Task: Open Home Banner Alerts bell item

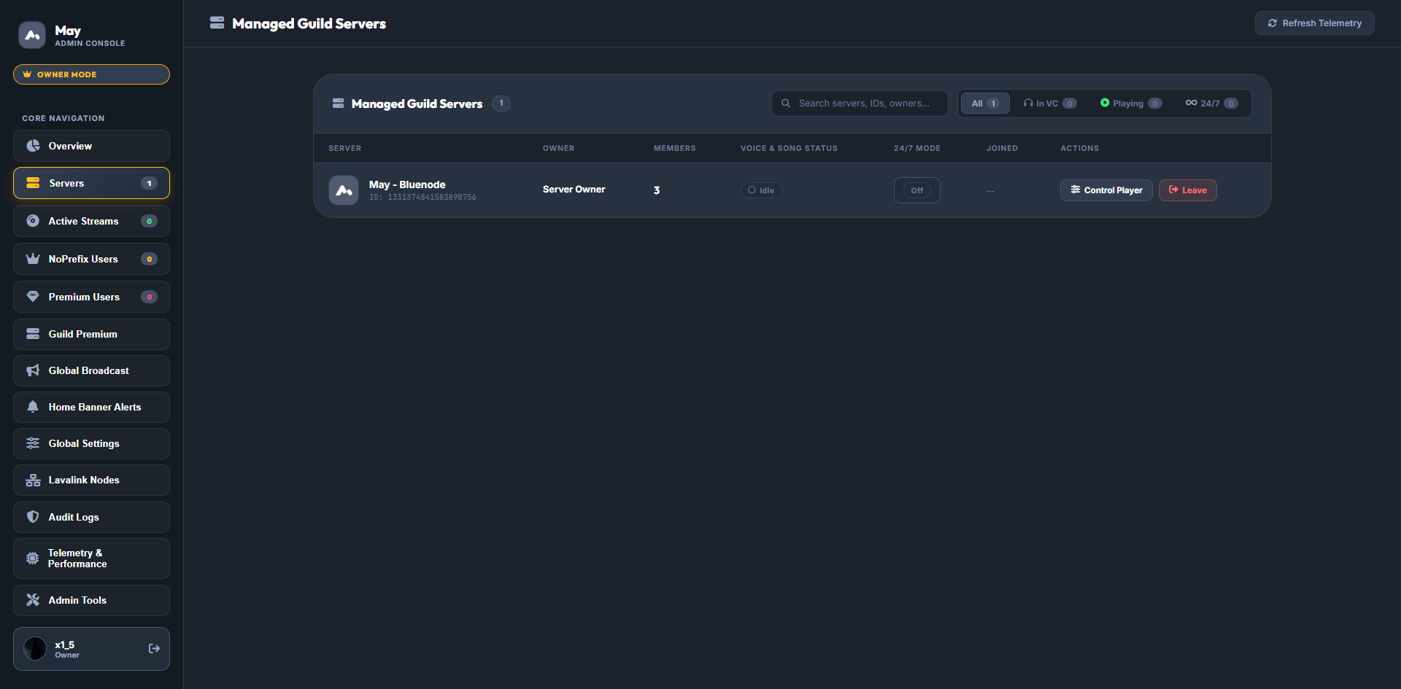Action: (91, 407)
